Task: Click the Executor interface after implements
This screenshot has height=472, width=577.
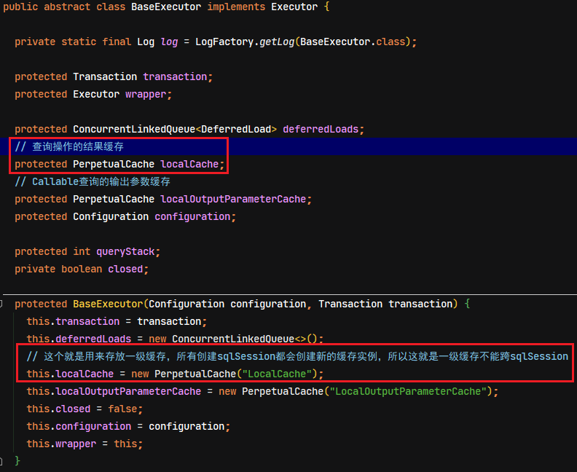Action: [294, 7]
